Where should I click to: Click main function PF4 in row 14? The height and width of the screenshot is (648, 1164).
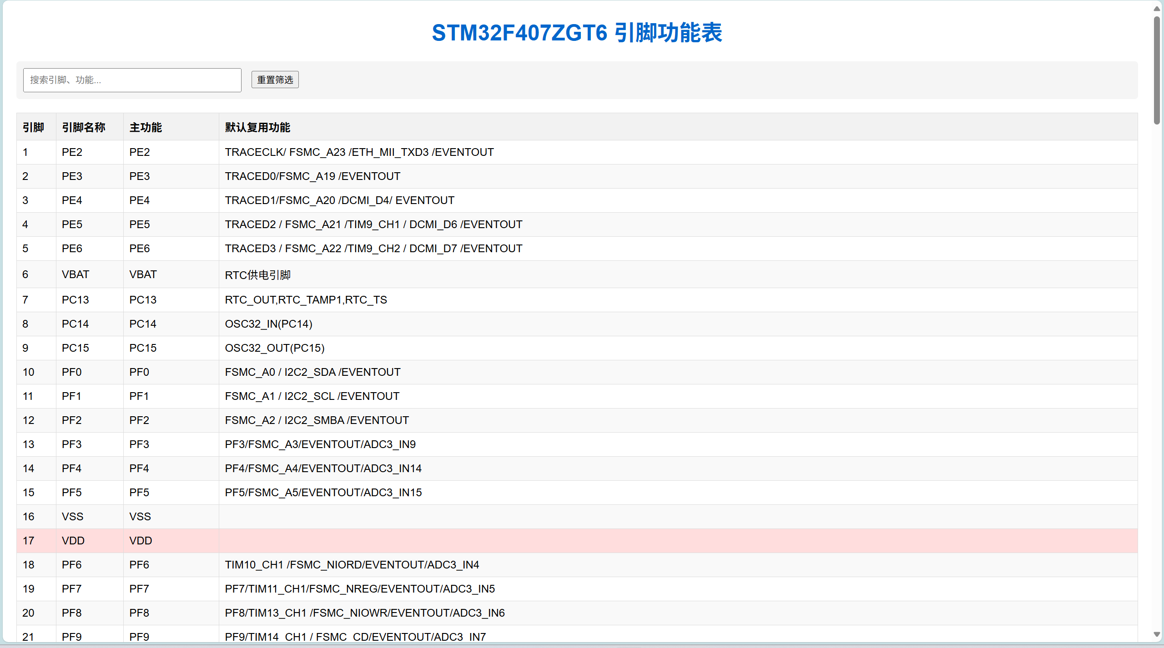[x=171, y=469]
